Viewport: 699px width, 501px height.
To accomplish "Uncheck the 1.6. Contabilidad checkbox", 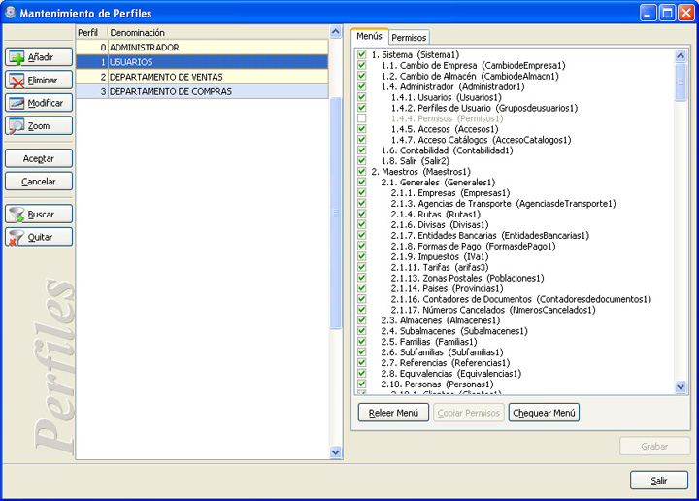I will click(x=361, y=150).
